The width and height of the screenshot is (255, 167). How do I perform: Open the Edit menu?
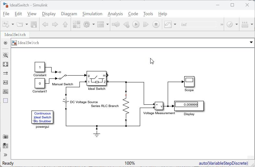tap(18, 14)
